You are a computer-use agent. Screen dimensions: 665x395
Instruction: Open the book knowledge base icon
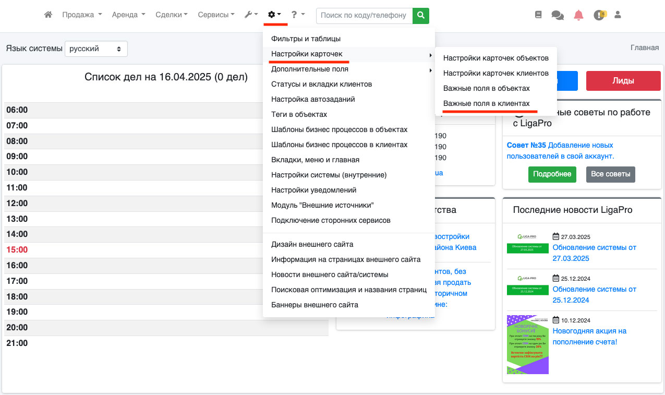538,15
